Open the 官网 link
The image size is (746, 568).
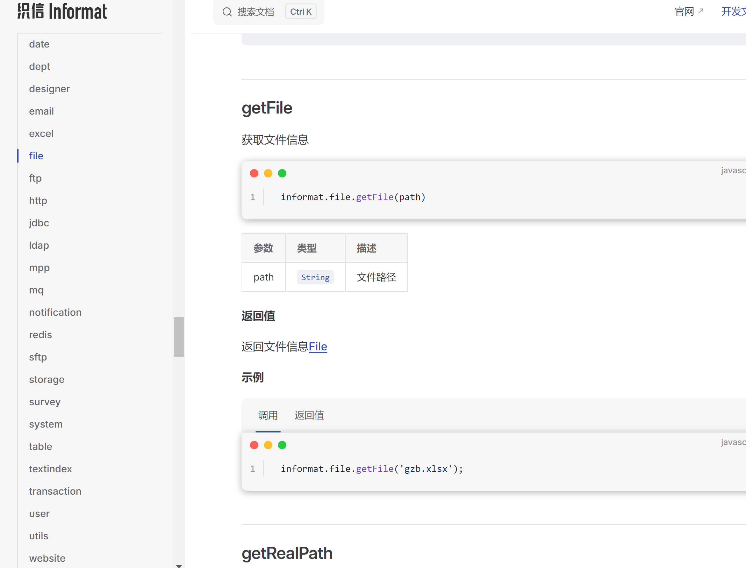pos(684,12)
